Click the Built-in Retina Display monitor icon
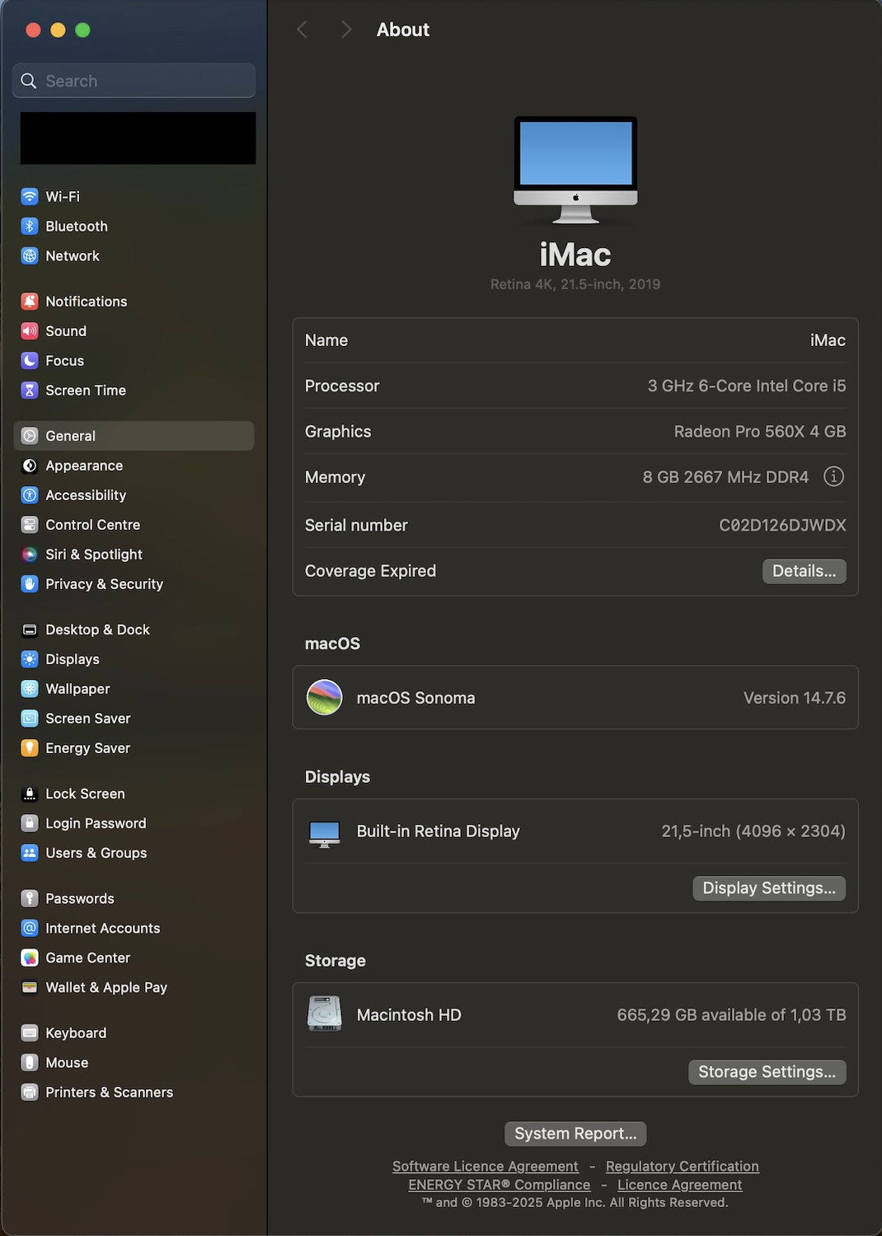882x1236 pixels. point(325,833)
